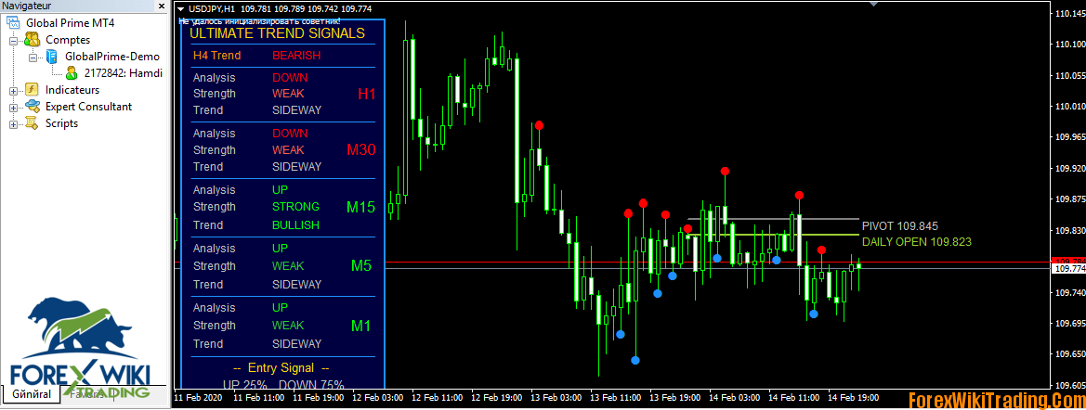Click the 109.605 price scale value
The image size is (1086, 410).
tap(1069, 385)
